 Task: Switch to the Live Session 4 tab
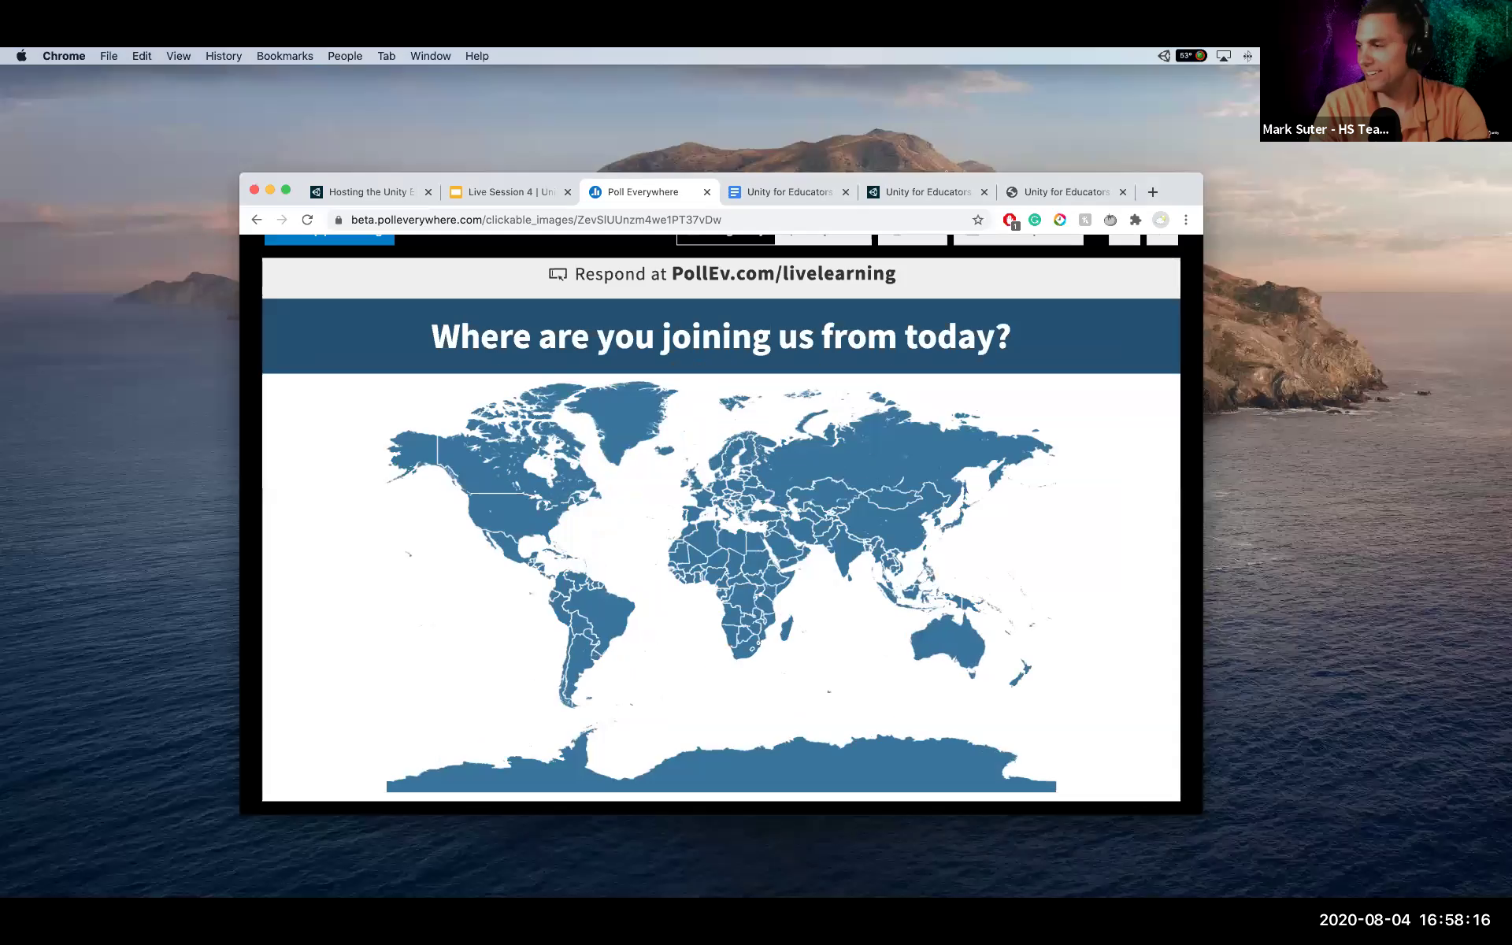(x=504, y=191)
